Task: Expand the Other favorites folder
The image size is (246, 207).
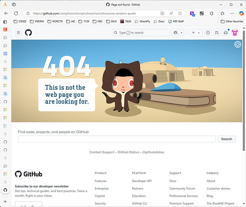Action: click(x=232, y=22)
